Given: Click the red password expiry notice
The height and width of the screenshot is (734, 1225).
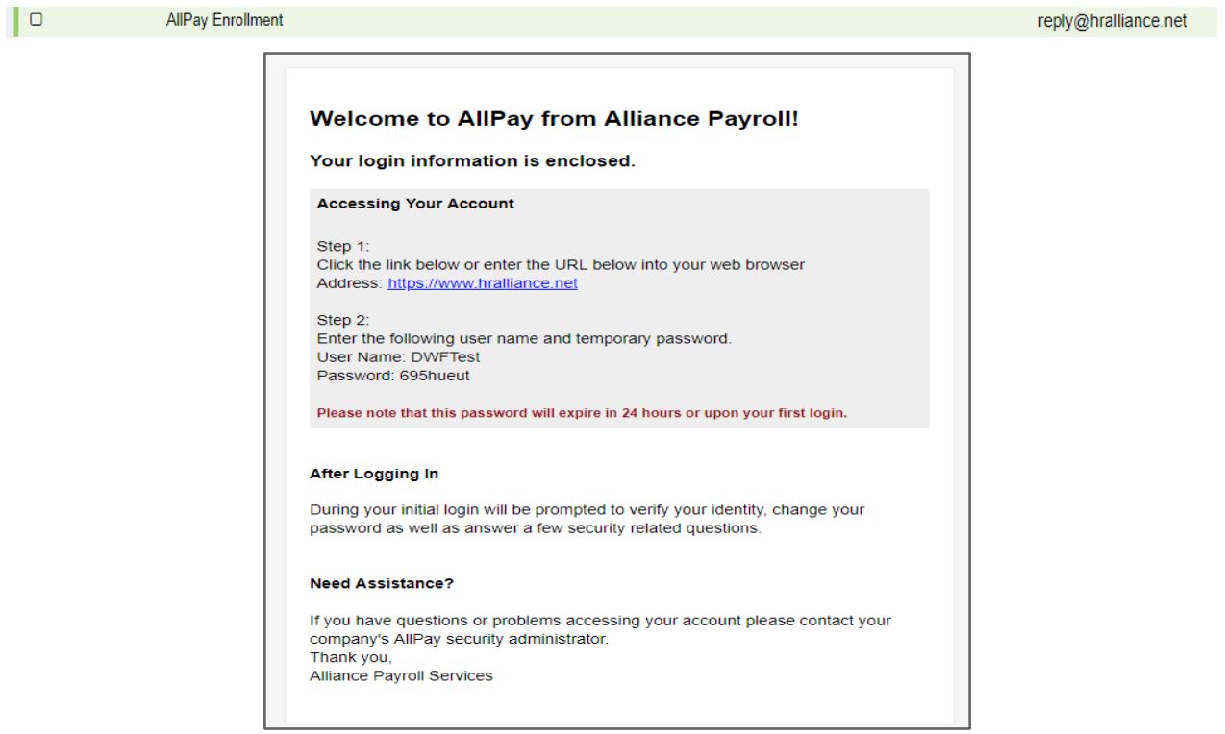Looking at the screenshot, I should click(x=582, y=414).
